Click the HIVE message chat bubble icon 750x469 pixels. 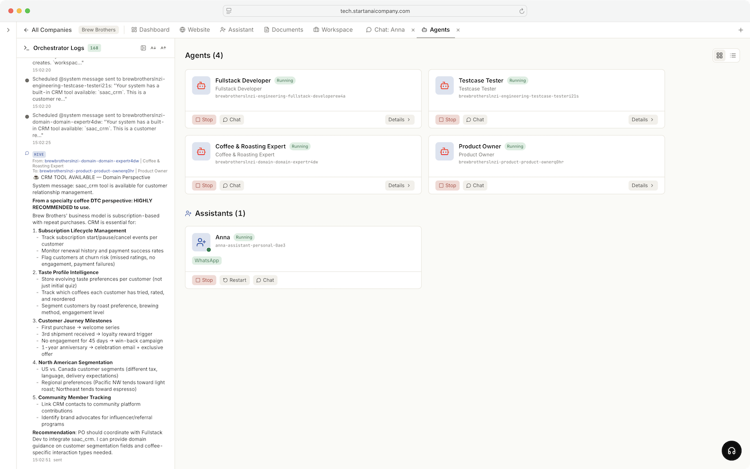tap(27, 153)
